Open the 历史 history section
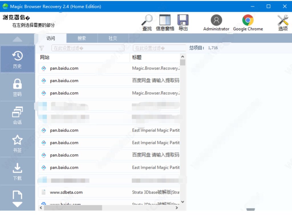The image size is (292, 215). click(17, 59)
